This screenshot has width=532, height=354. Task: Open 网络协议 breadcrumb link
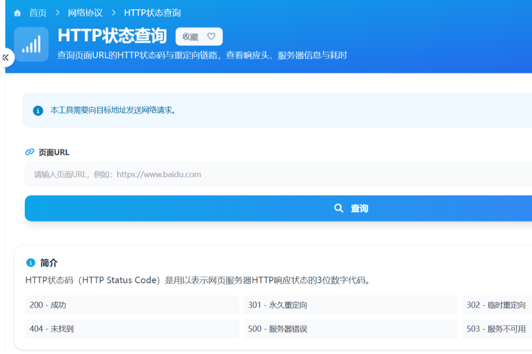tap(85, 13)
